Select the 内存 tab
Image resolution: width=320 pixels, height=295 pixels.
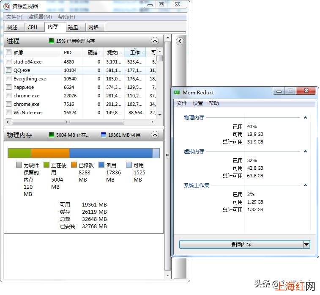(x=55, y=27)
